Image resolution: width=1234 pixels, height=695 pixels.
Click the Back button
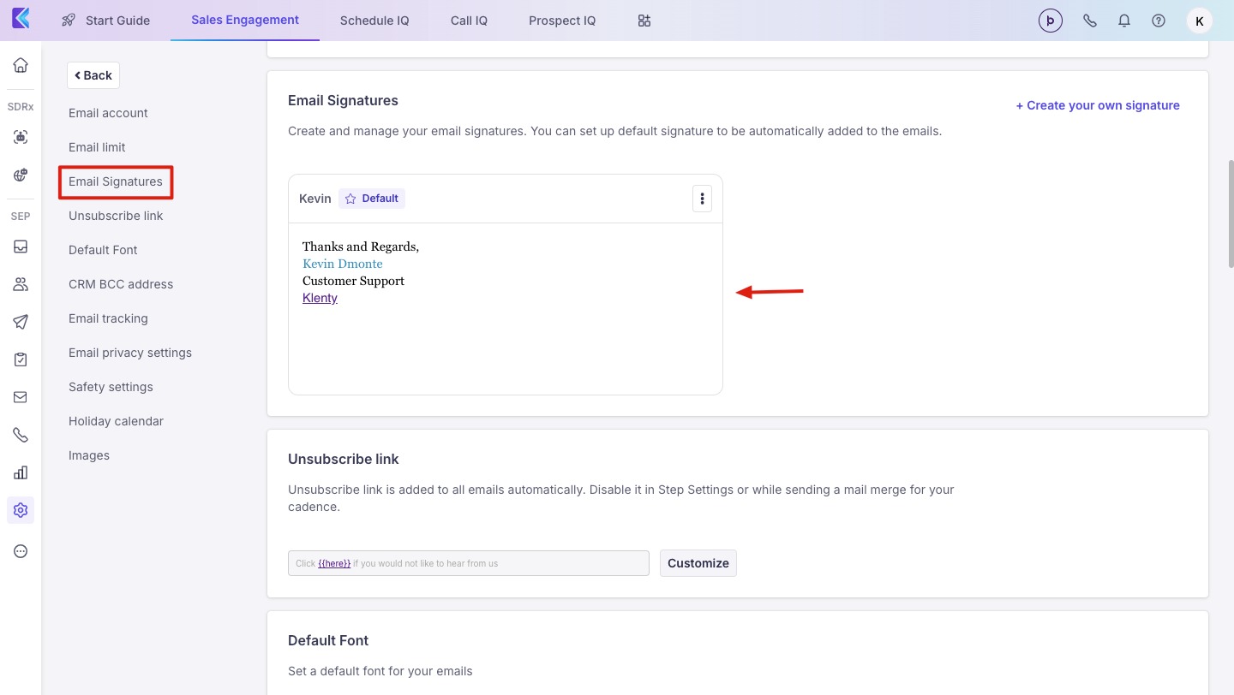point(93,75)
